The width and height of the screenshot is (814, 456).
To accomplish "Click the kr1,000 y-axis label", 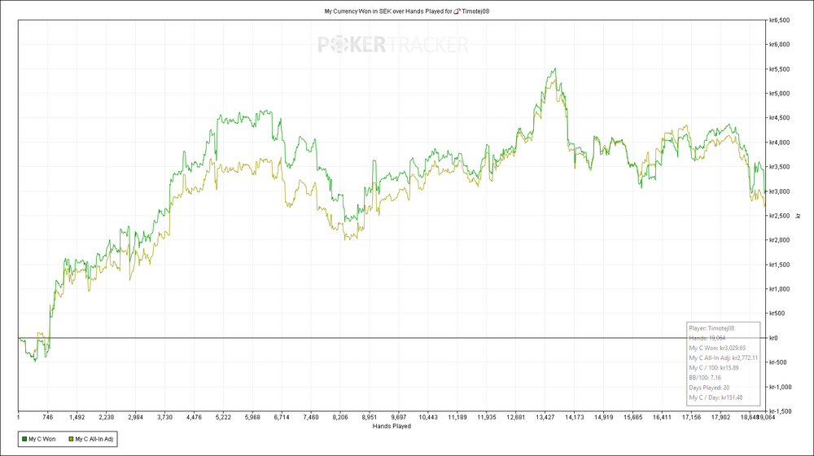I will point(779,289).
